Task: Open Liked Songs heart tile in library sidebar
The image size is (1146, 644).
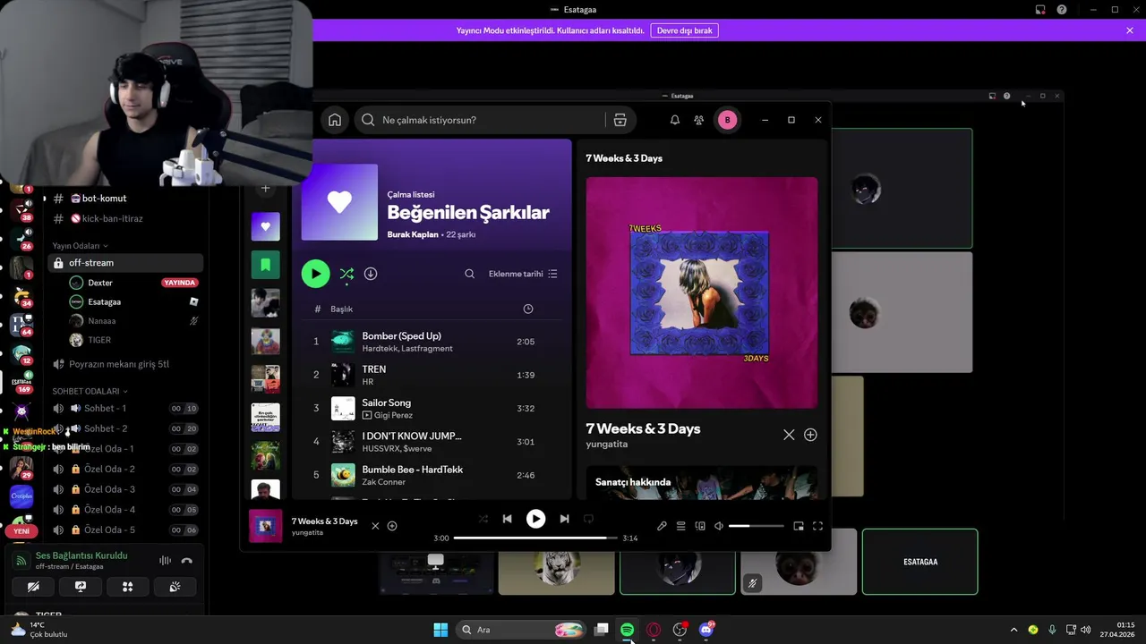Action: [265, 226]
